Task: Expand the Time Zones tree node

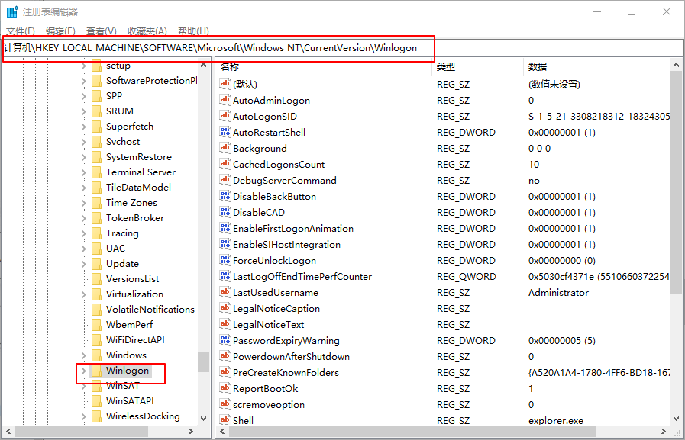Action: tap(83, 203)
